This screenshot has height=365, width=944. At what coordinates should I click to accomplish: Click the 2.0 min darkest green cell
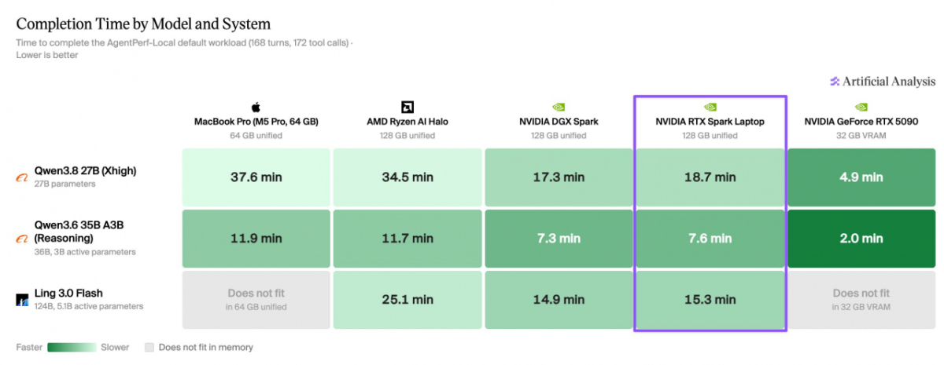tap(861, 239)
